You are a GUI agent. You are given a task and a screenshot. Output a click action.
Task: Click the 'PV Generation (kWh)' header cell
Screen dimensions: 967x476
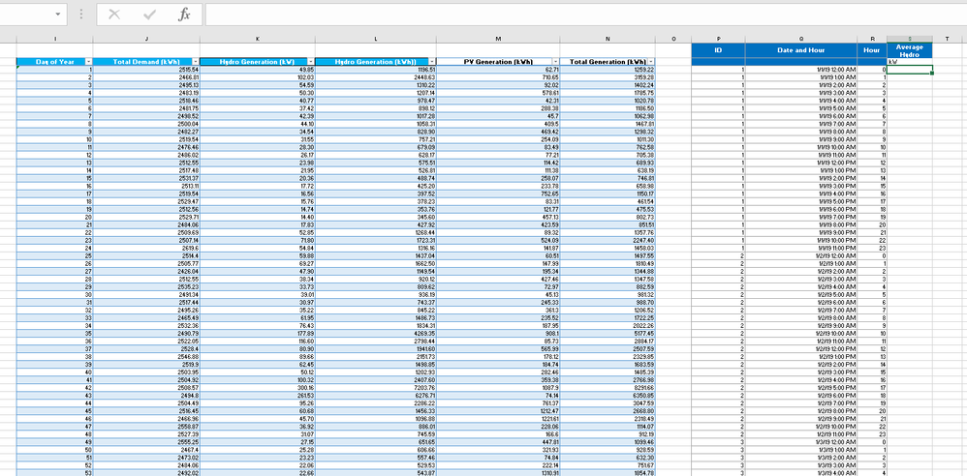(498, 62)
